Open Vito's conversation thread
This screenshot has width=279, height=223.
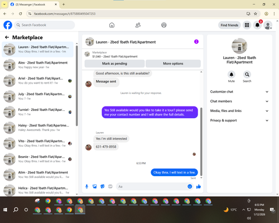37,143
